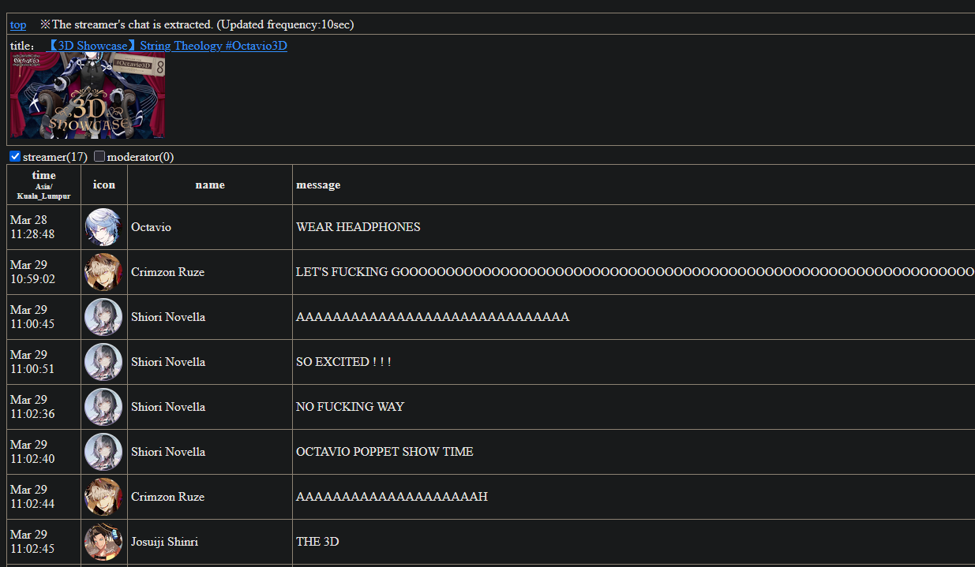Screen dimensions: 975x567
Task: Enable the moderator(0) checkbox
Action: [x=99, y=156]
